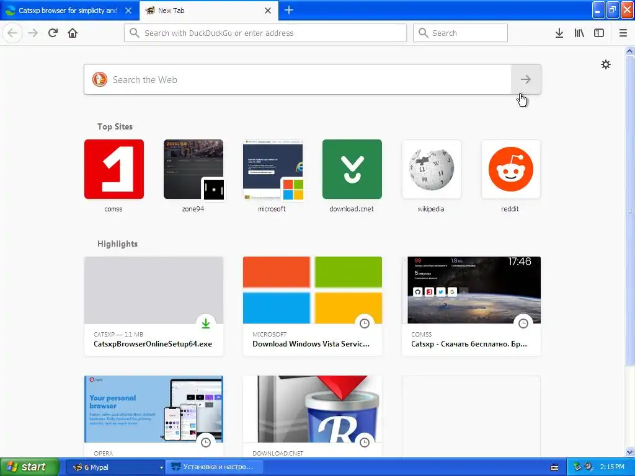Screen dimensions: 635x476
Task: Open CatsxpBrowserOnlineSetup64.exe highlight card
Action: pyautogui.click(x=154, y=306)
